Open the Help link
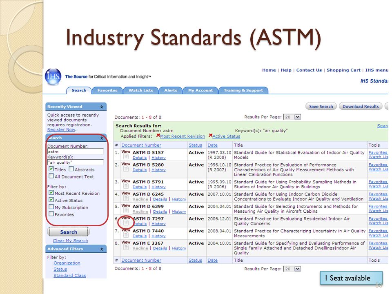392x294 pixels. tap(286, 70)
